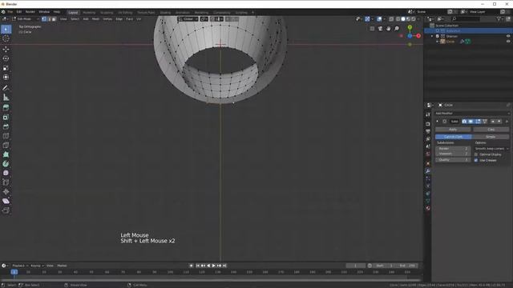
Task: Activate the Spin tool
Action: coord(6,164)
